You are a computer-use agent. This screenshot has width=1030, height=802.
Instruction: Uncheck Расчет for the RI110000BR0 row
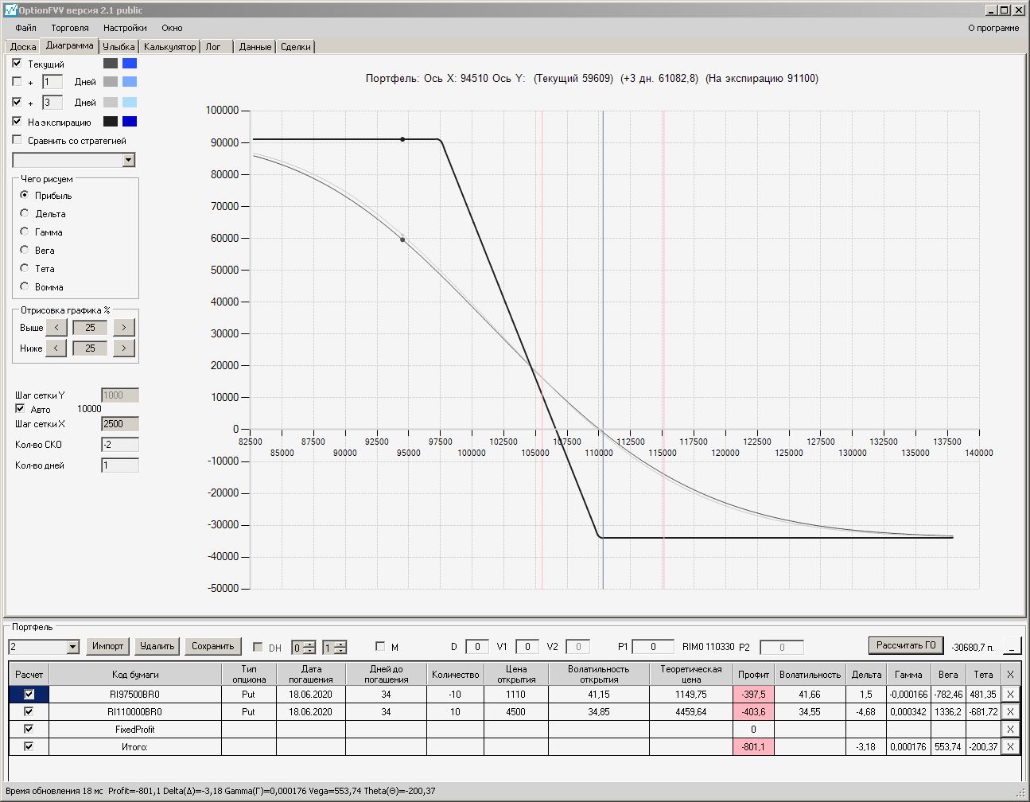coord(29,712)
